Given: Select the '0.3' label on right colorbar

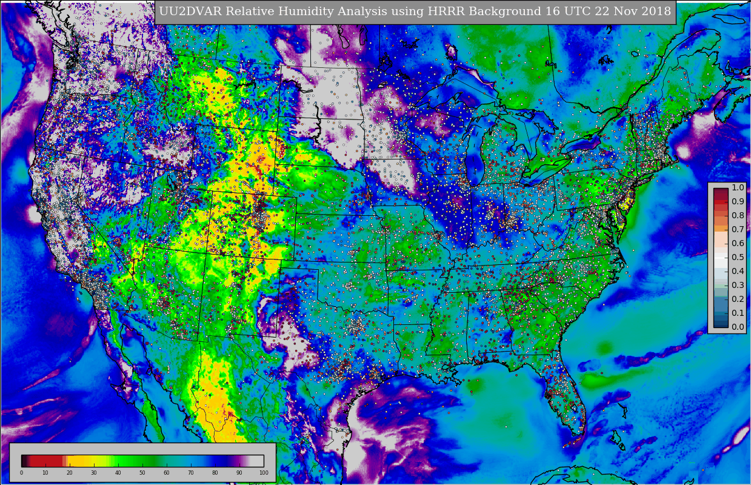Looking at the screenshot, I should [738, 286].
